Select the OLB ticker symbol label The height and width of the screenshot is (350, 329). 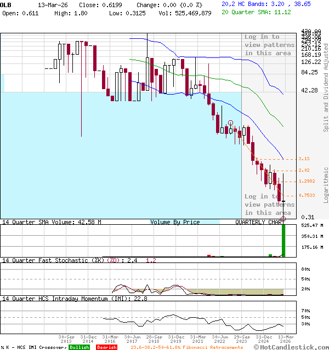coord(7,4)
